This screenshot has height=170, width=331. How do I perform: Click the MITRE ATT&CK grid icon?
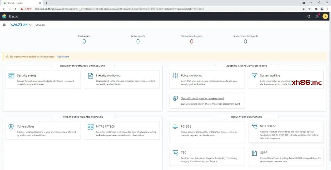(x=90, y=127)
